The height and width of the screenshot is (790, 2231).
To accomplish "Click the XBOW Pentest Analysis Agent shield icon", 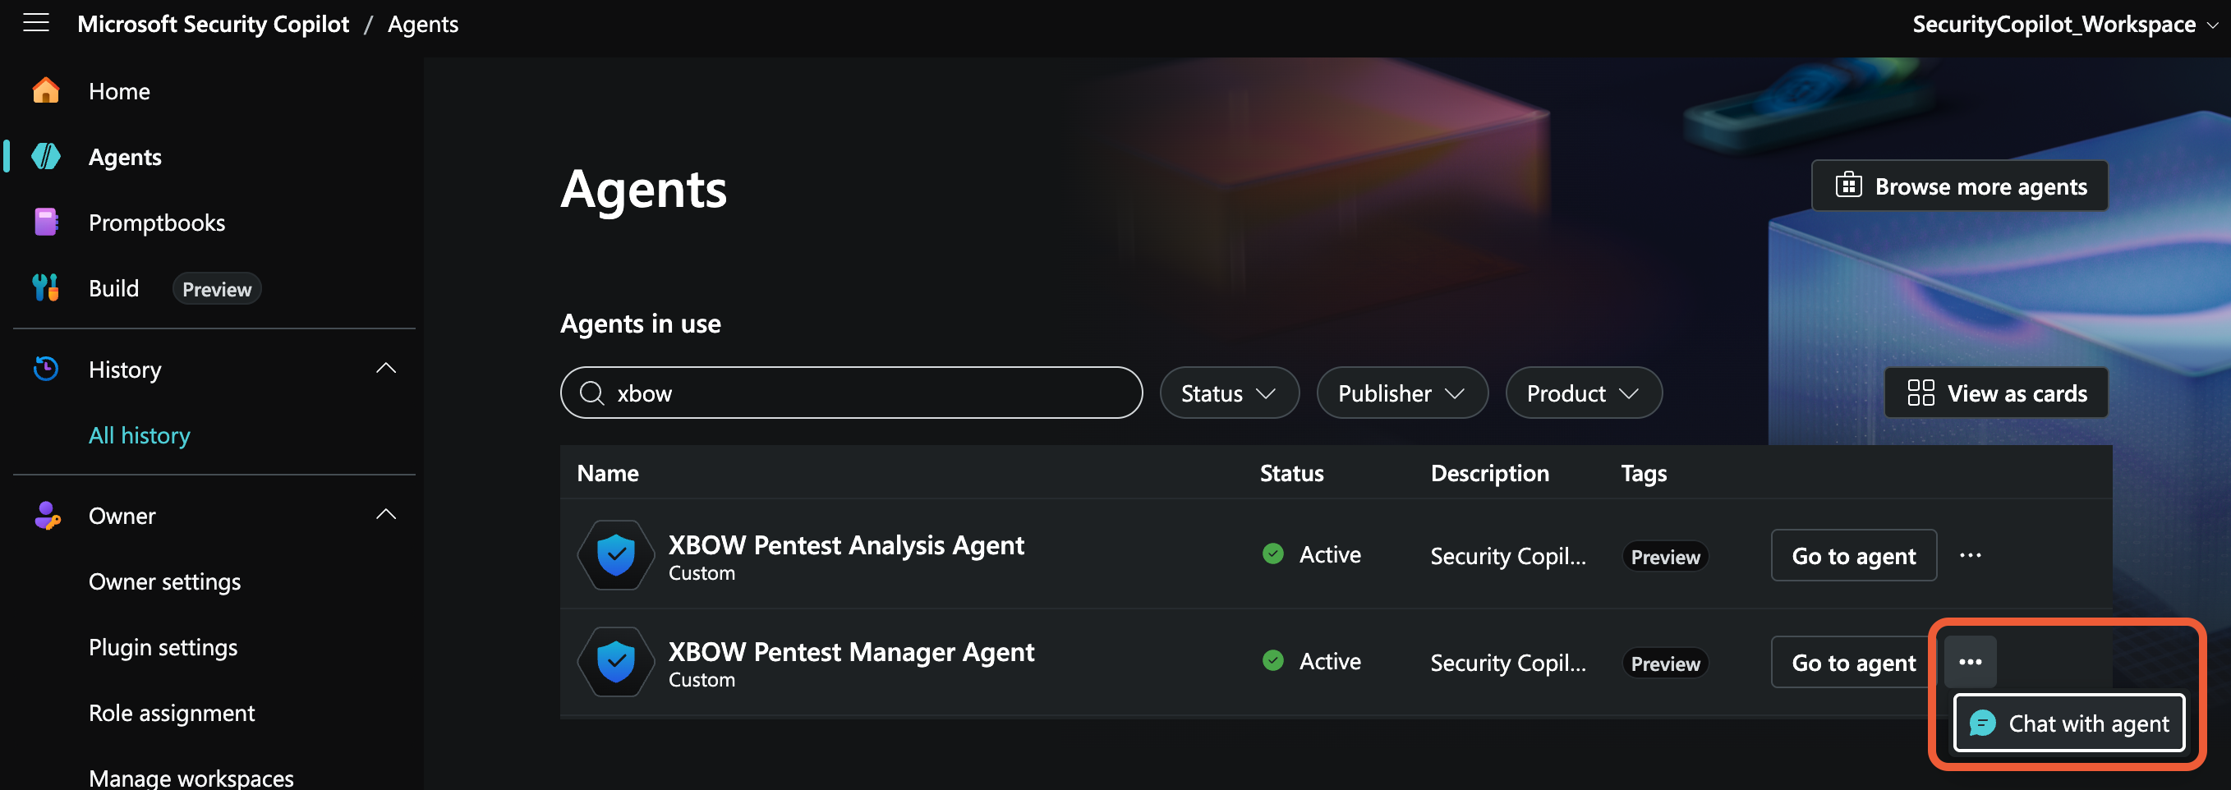I will [615, 555].
